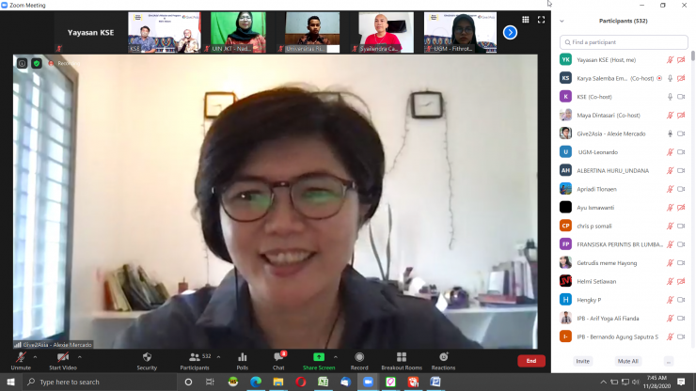Click the mic icon for Give2Asia - Alexie Mercado

671,133
